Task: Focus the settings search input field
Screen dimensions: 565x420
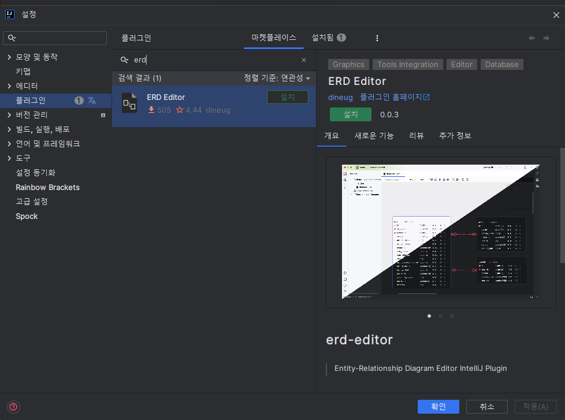Action: coord(55,38)
